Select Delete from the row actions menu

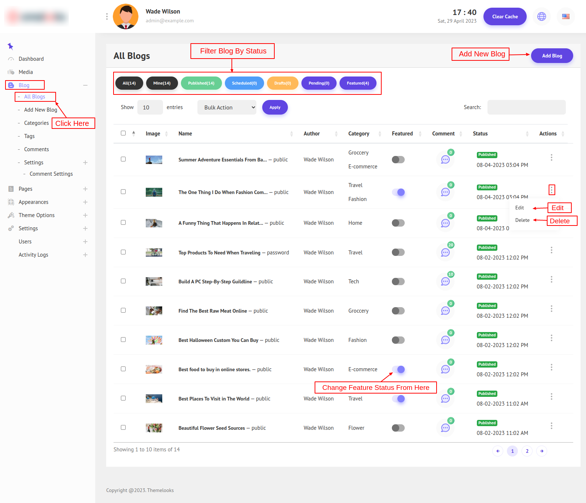click(x=522, y=220)
